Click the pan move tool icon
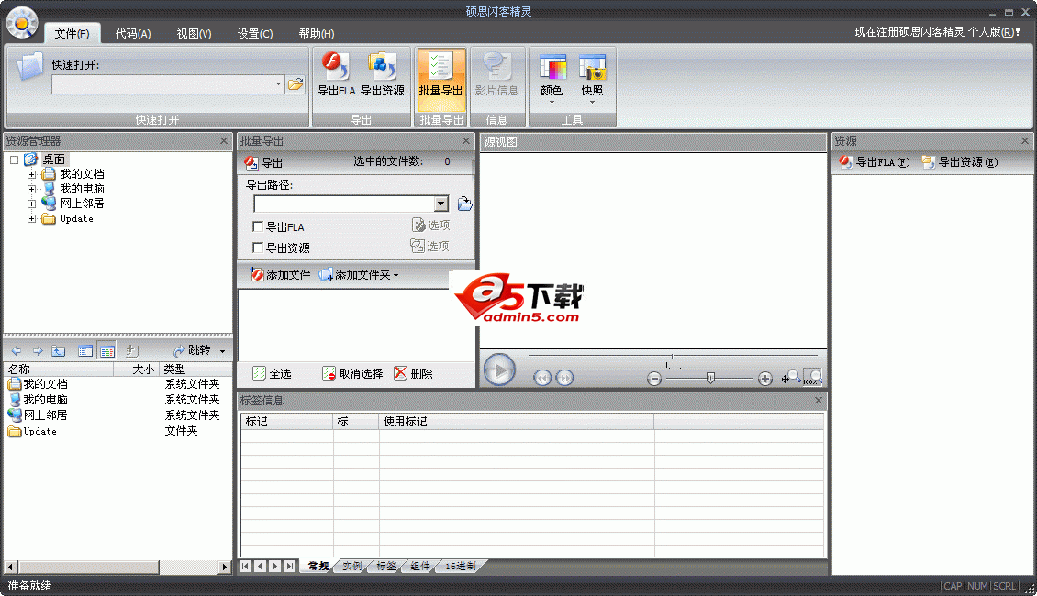Image resolution: width=1037 pixels, height=596 pixels. 789,377
